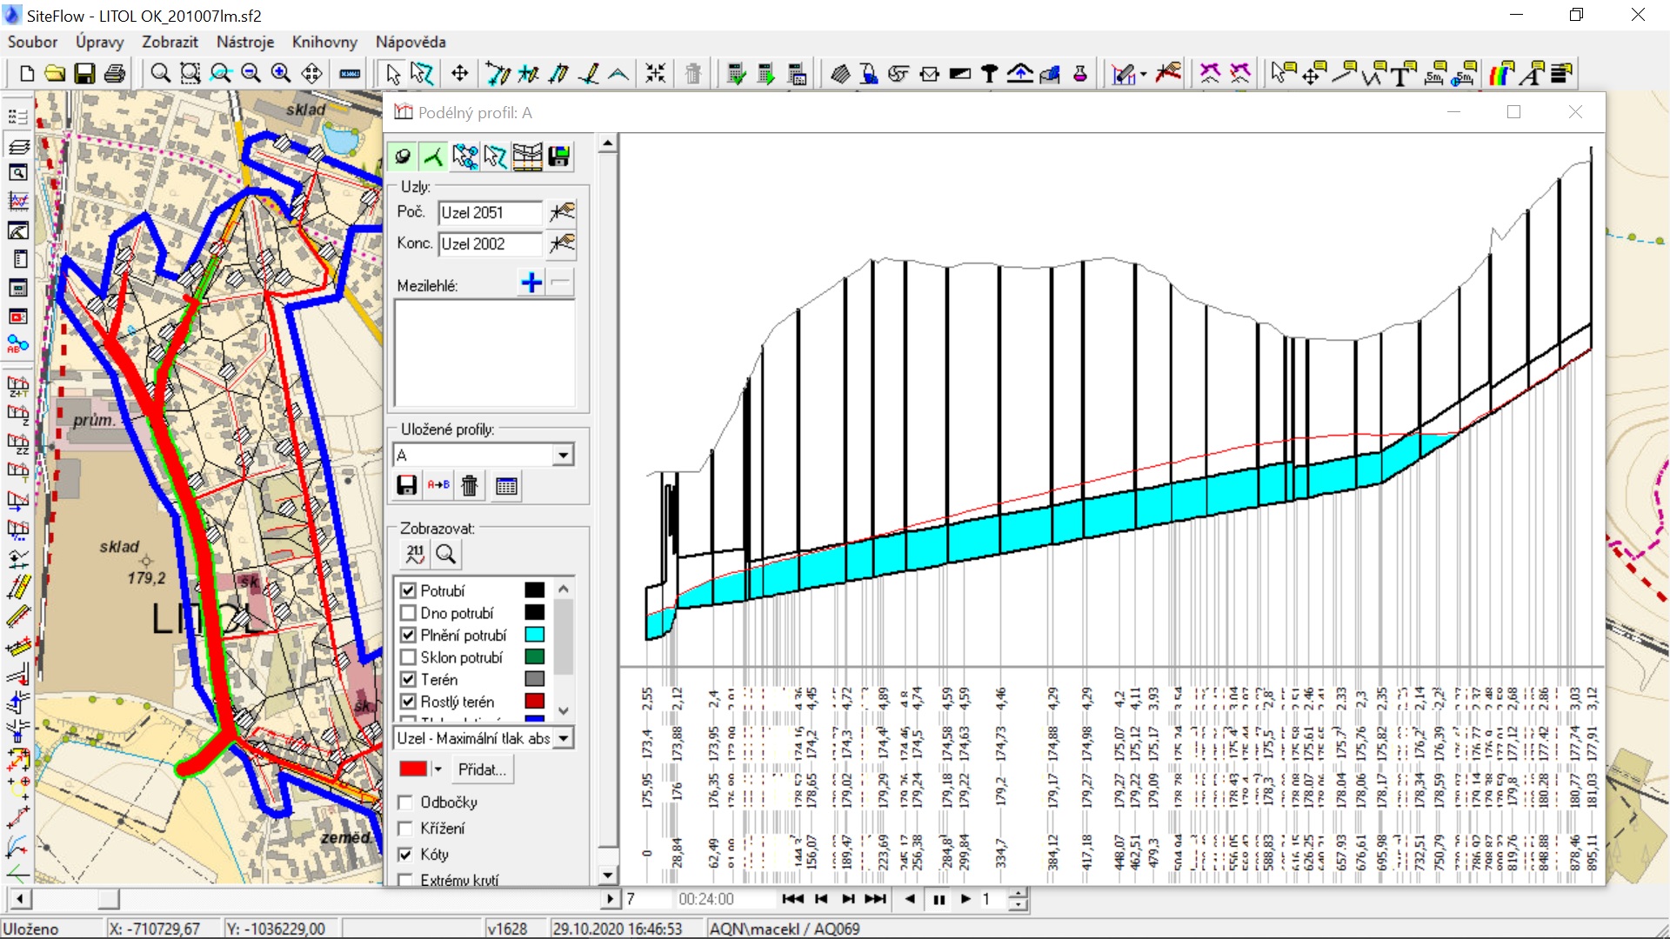Select the zoom window tool
The height and width of the screenshot is (939, 1670).
pyautogui.click(x=190, y=74)
